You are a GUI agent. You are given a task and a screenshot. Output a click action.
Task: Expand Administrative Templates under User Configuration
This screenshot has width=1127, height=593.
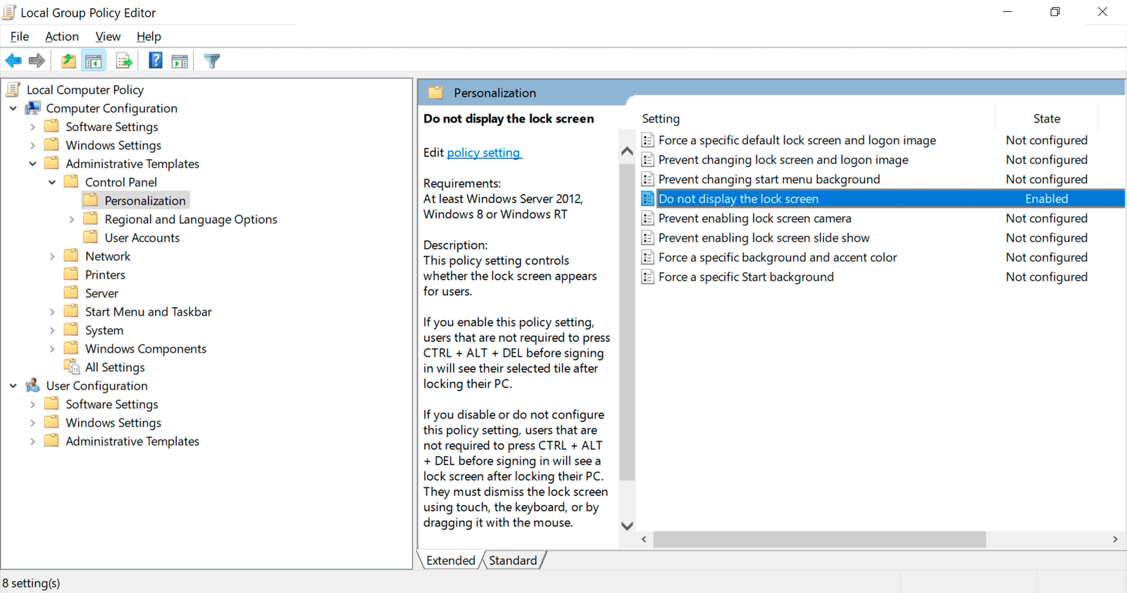[x=32, y=441]
